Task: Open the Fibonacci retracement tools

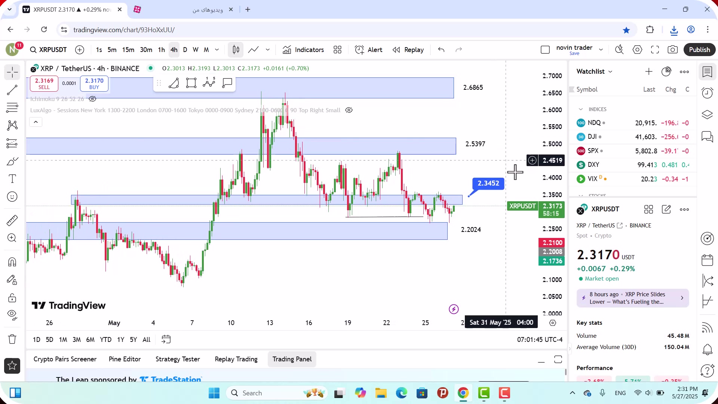Action: pyautogui.click(x=12, y=108)
